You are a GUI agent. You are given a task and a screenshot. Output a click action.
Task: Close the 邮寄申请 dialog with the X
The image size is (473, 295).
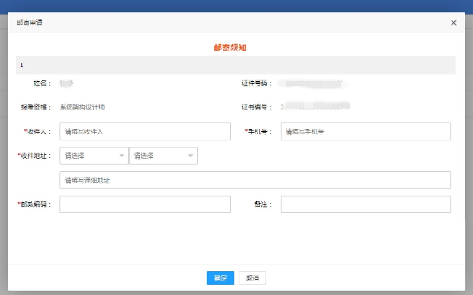(453, 23)
